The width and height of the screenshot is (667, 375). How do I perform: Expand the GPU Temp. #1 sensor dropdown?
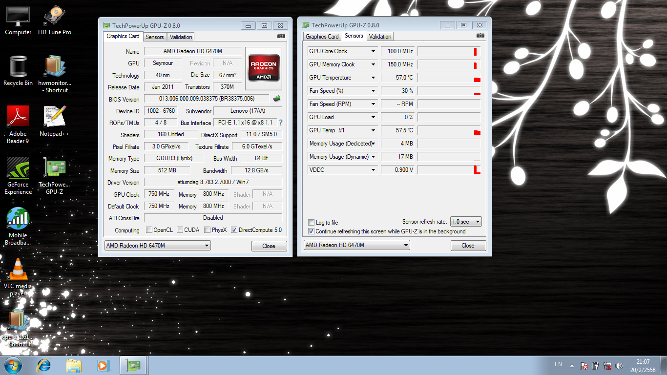point(373,130)
